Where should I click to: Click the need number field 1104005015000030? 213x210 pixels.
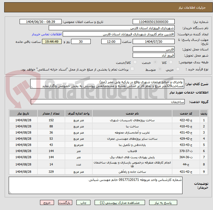click(x=153, y=22)
